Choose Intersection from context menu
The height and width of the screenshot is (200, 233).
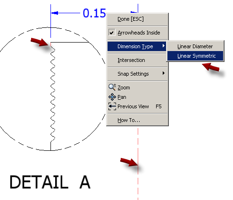tap(137, 60)
